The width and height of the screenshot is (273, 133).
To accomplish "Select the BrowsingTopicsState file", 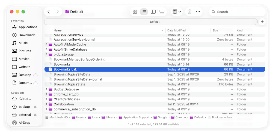I will tap(155, 84).
